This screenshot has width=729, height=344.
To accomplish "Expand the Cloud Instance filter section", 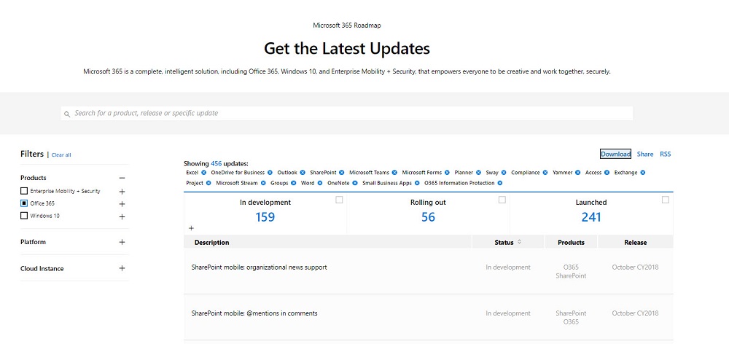I will coord(122,268).
